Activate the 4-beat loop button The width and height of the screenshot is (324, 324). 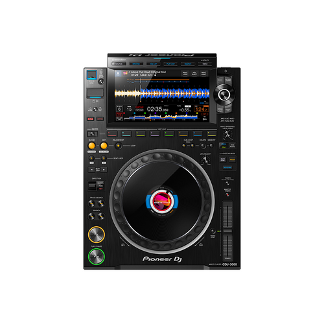tap(91, 158)
